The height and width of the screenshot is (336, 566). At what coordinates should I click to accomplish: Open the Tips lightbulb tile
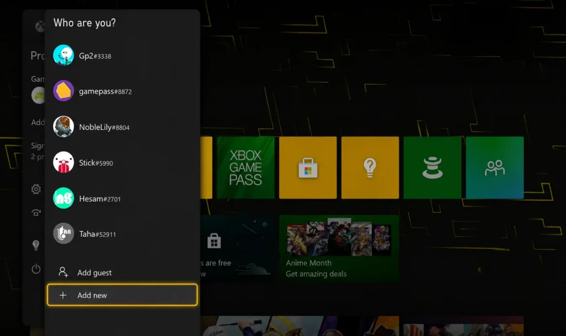(x=370, y=167)
